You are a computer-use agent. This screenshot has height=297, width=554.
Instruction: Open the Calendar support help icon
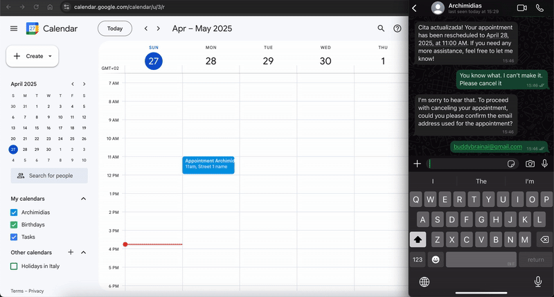[397, 28]
